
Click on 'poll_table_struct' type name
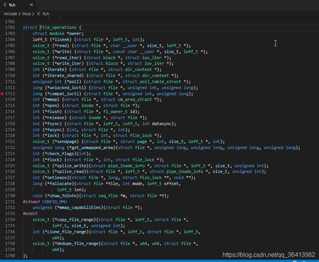tap(160, 82)
